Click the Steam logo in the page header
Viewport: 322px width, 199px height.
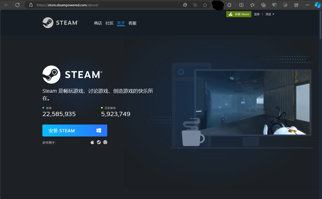60,23
